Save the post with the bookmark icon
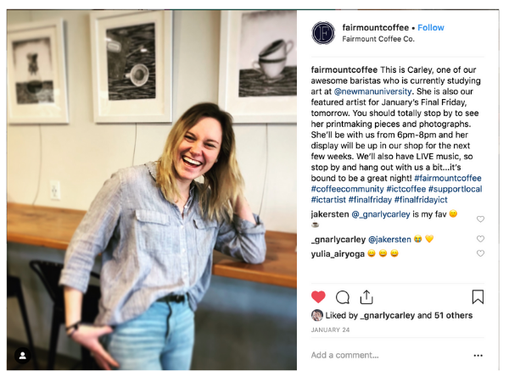This screenshot has width=509, height=382. point(478,296)
